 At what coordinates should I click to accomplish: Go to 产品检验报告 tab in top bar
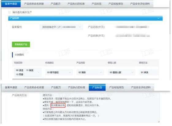click(x=116, y=4)
